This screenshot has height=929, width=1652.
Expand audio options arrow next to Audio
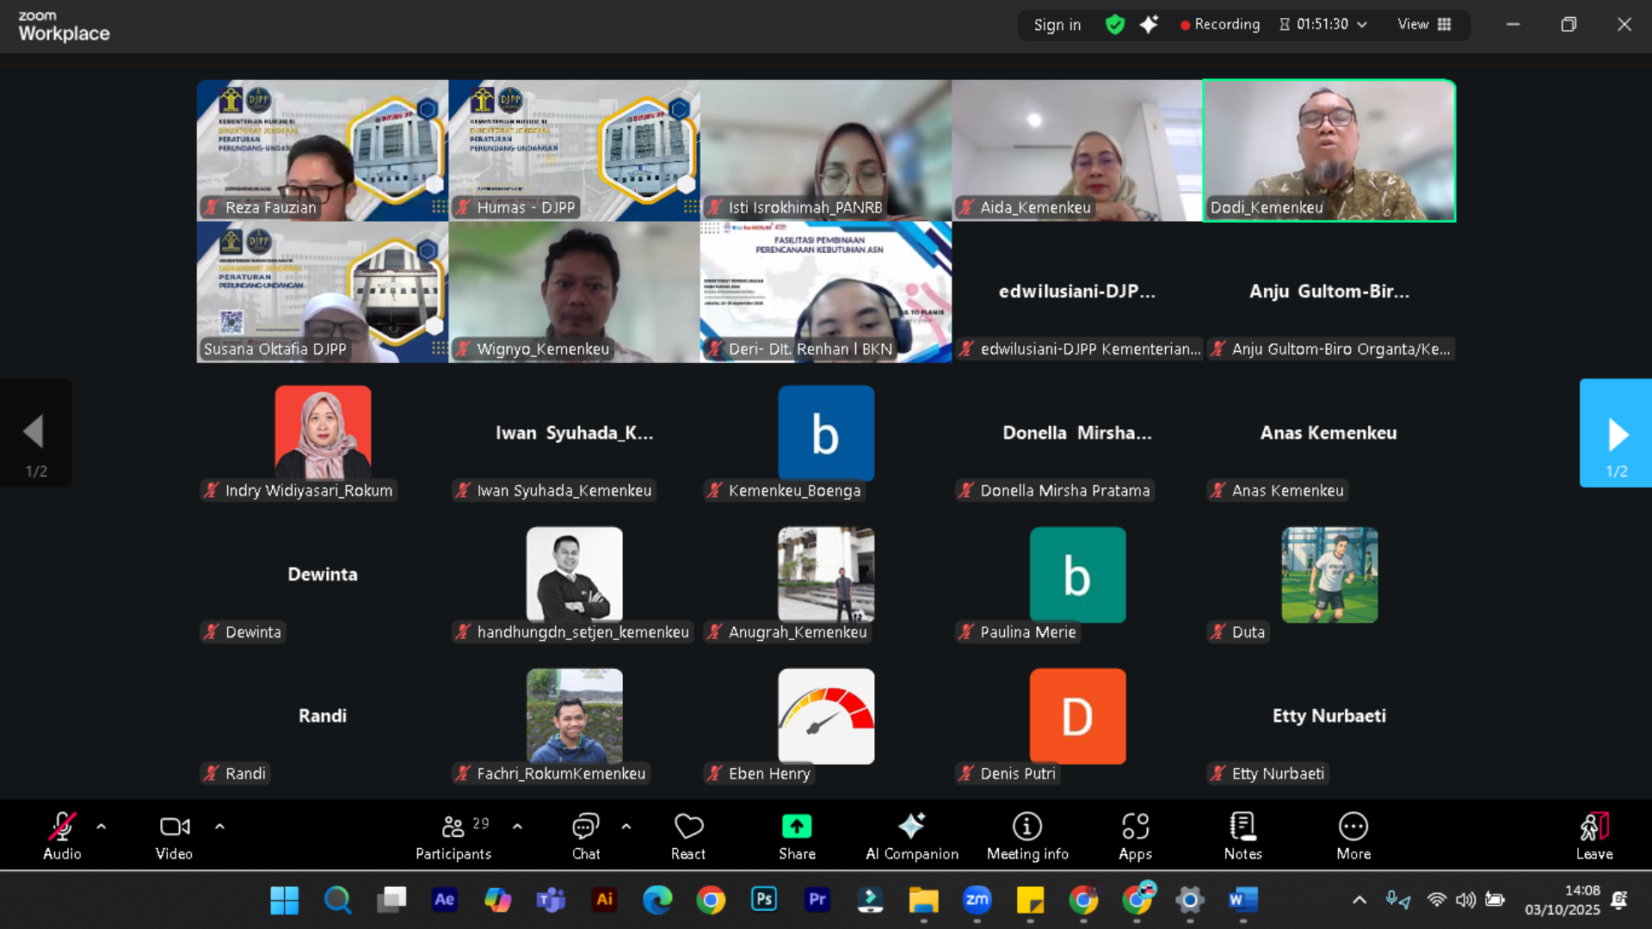click(x=102, y=827)
